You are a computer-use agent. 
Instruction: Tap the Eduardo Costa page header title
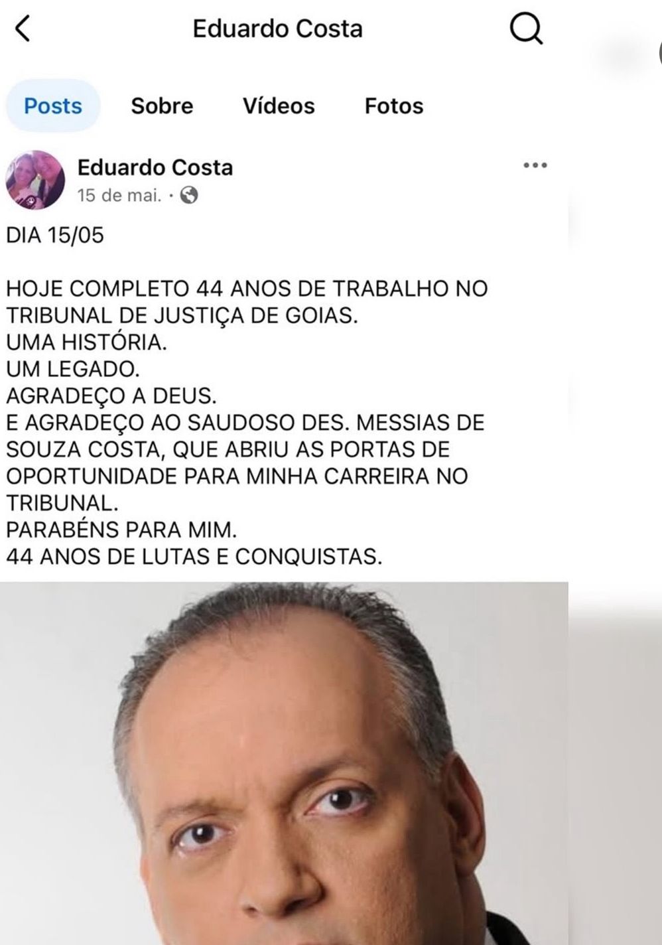point(277,29)
